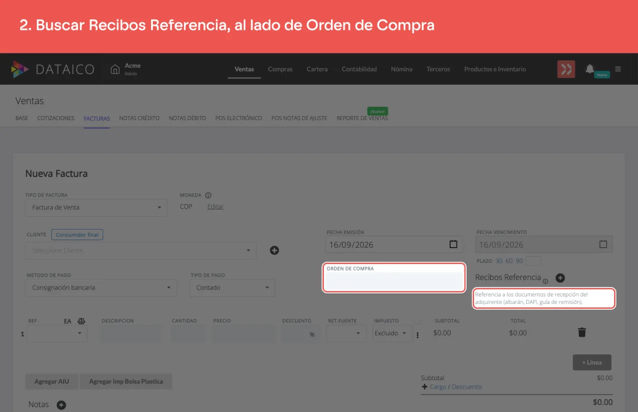The height and width of the screenshot is (412, 638).
Task: Open Tipo de Factura dropdown
Action: (x=96, y=207)
